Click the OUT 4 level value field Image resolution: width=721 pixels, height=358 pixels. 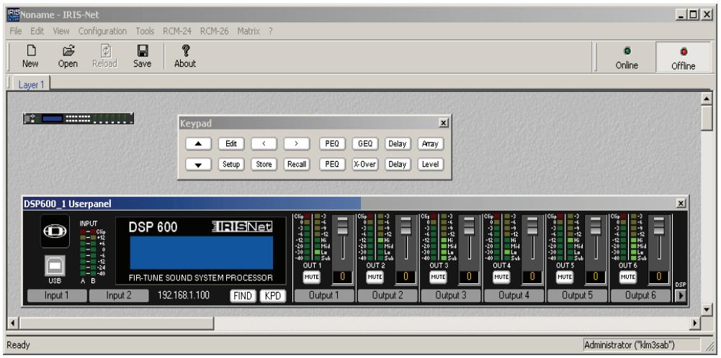tap(532, 277)
